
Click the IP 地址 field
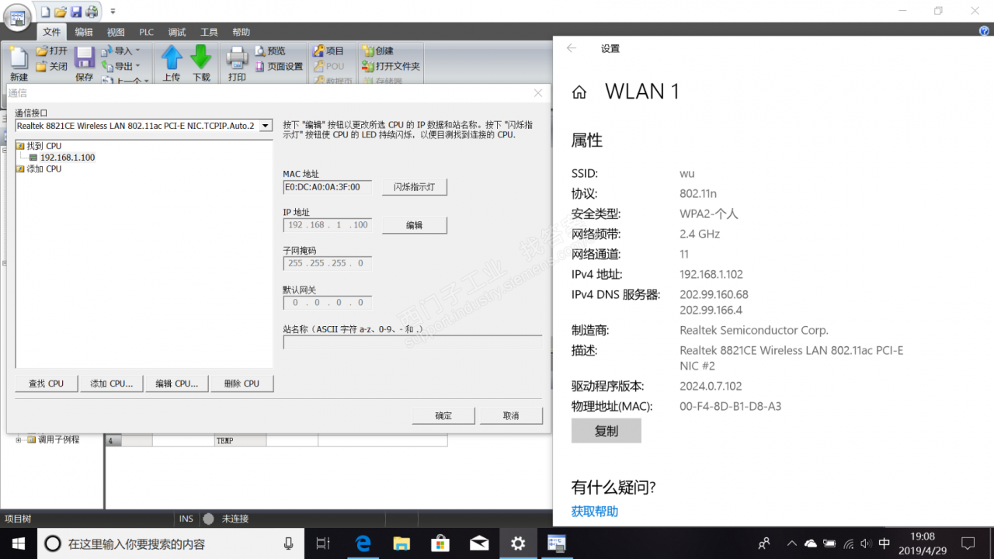click(327, 225)
